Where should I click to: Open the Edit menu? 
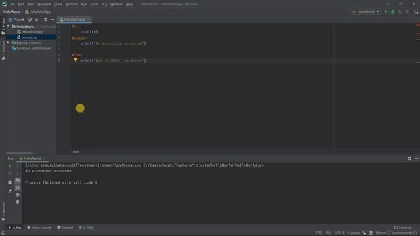pyautogui.click(x=21, y=5)
